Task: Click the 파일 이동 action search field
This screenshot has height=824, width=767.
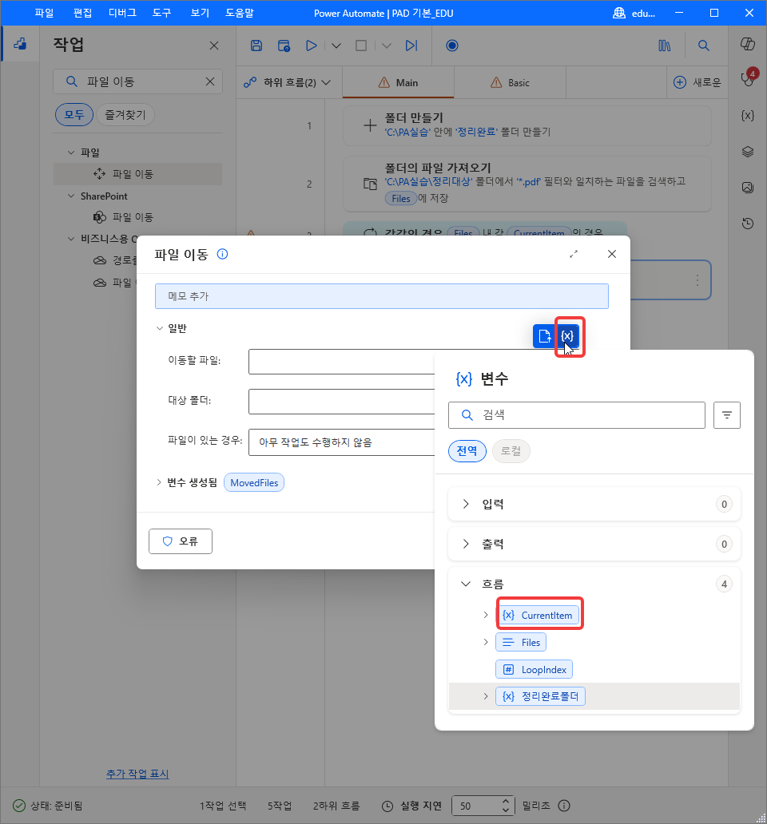Action: 137,81
